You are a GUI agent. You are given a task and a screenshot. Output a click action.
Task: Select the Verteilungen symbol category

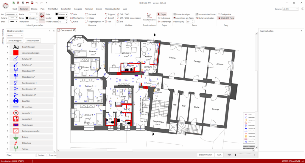pos(31,125)
